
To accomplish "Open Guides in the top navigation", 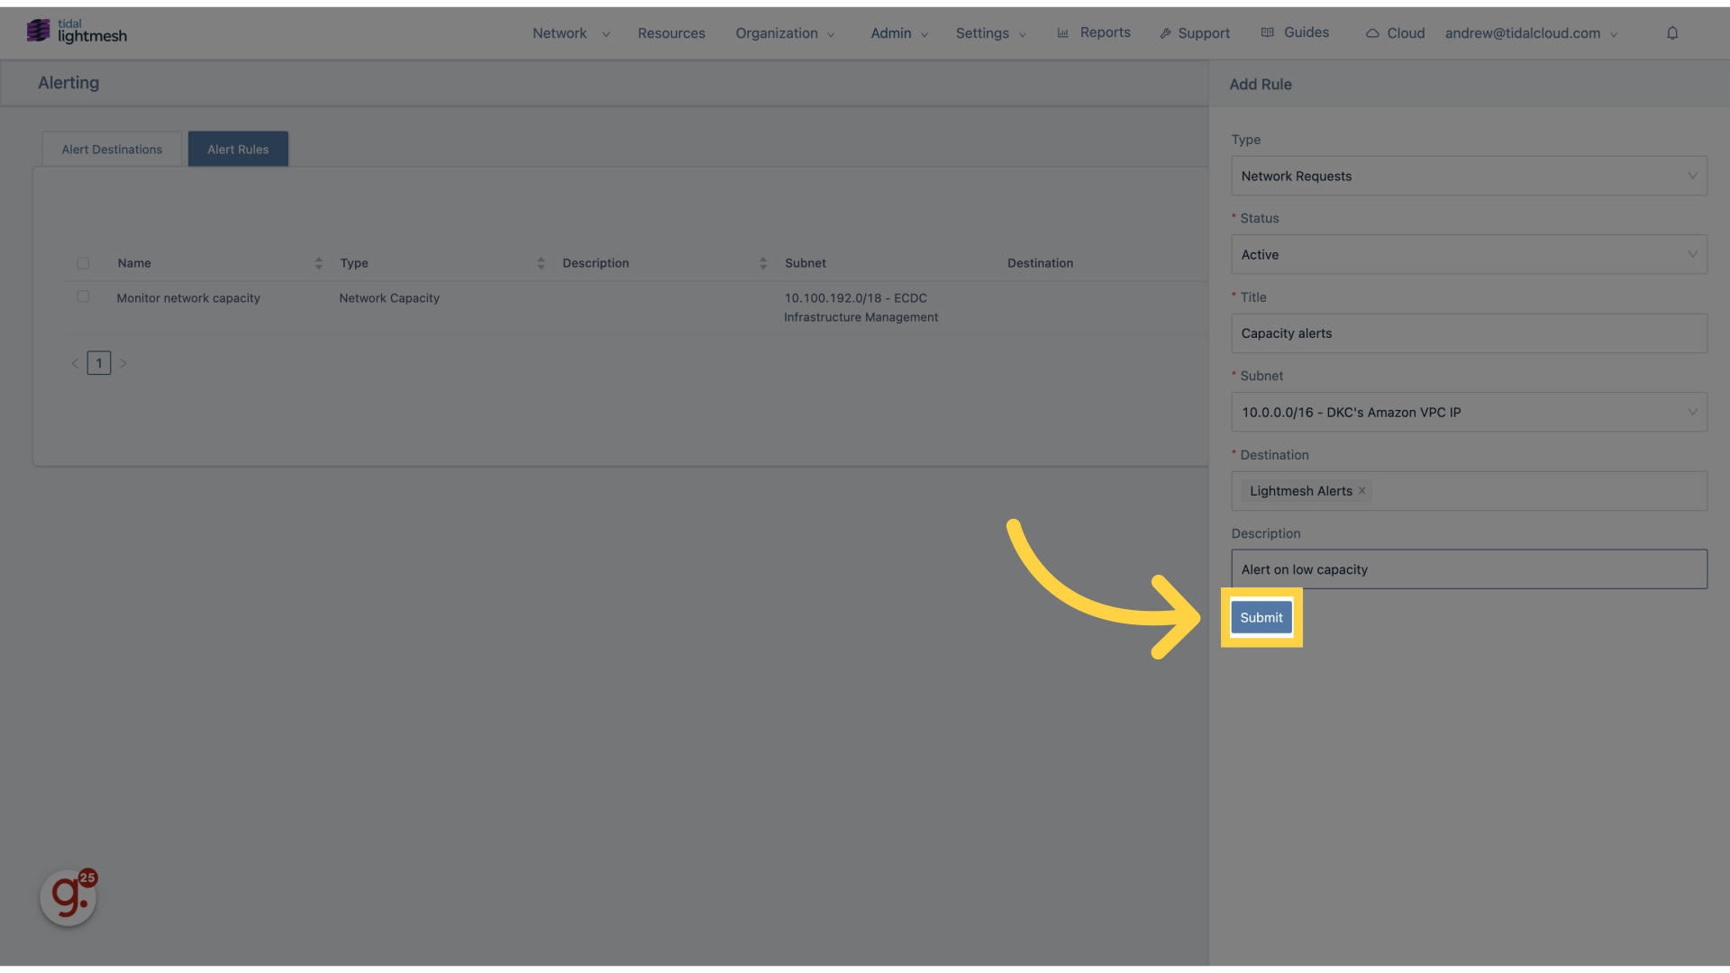I will coord(1306,32).
